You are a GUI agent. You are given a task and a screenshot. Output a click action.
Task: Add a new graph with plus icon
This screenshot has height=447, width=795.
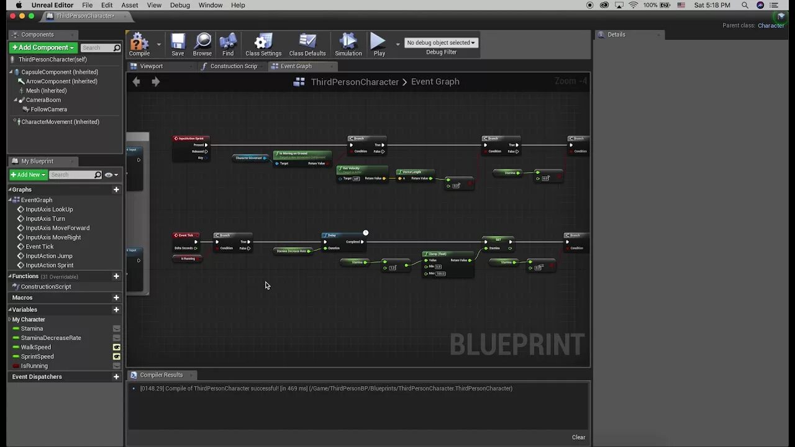[116, 189]
